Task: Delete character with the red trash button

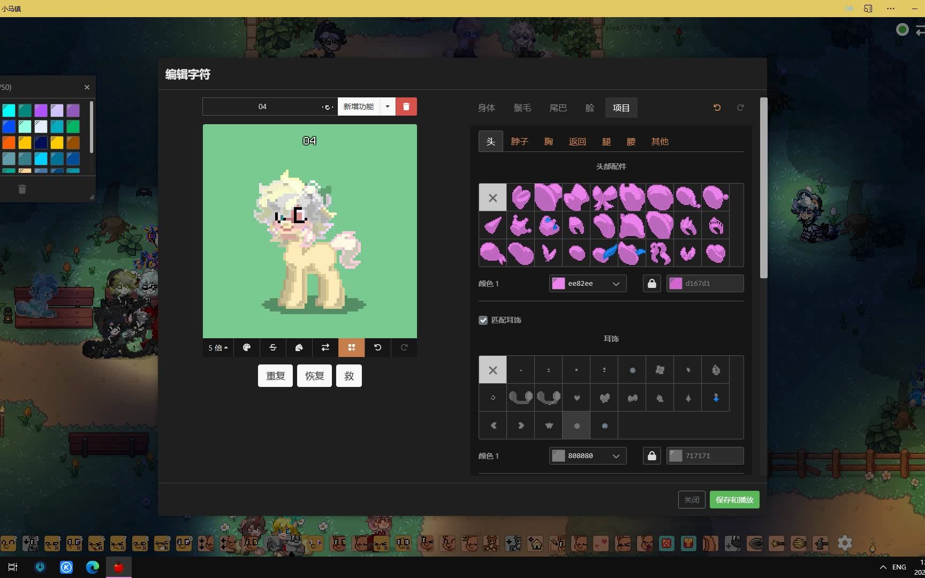Action: click(406, 107)
